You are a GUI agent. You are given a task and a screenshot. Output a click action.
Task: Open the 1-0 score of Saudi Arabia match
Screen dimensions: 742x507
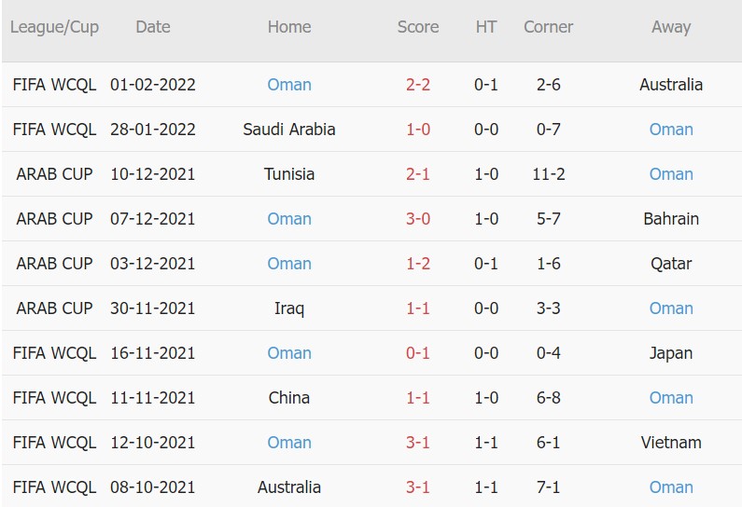point(418,130)
